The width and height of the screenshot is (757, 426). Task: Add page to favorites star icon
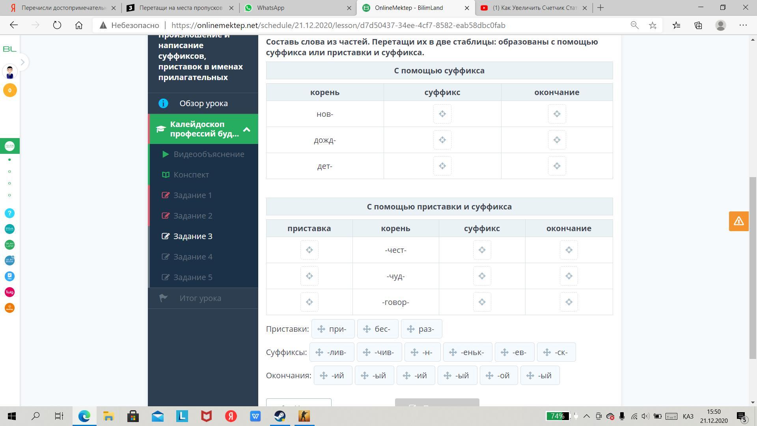(653, 25)
